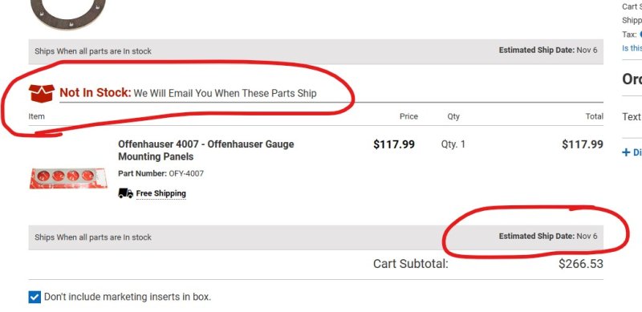Click the Part Number OFY-4007 text
Viewport: 642px width, 312px height.
coord(161,173)
